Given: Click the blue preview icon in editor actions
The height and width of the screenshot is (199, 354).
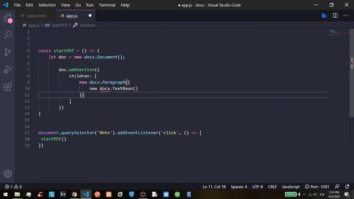Looking at the screenshot, I should (x=324, y=15).
